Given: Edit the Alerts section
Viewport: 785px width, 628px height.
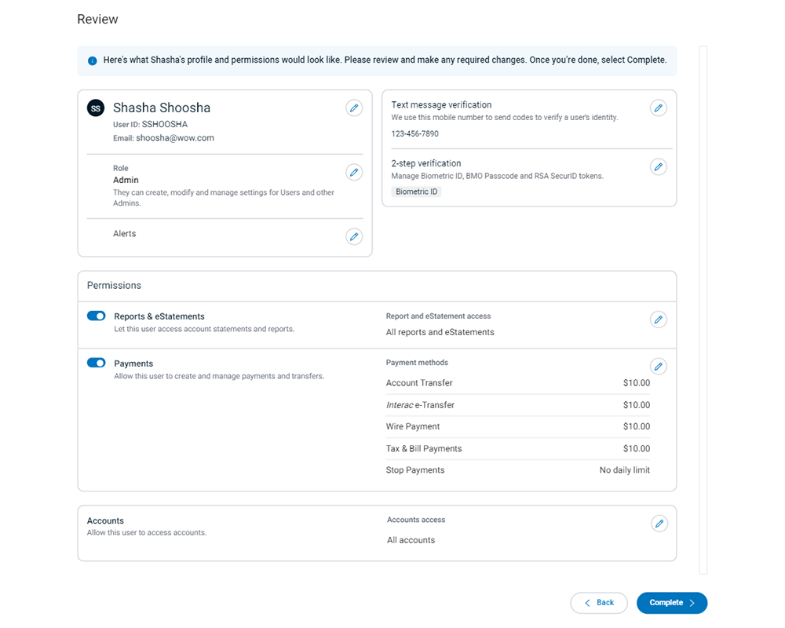Looking at the screenshot, I should [x=354, y=236].
